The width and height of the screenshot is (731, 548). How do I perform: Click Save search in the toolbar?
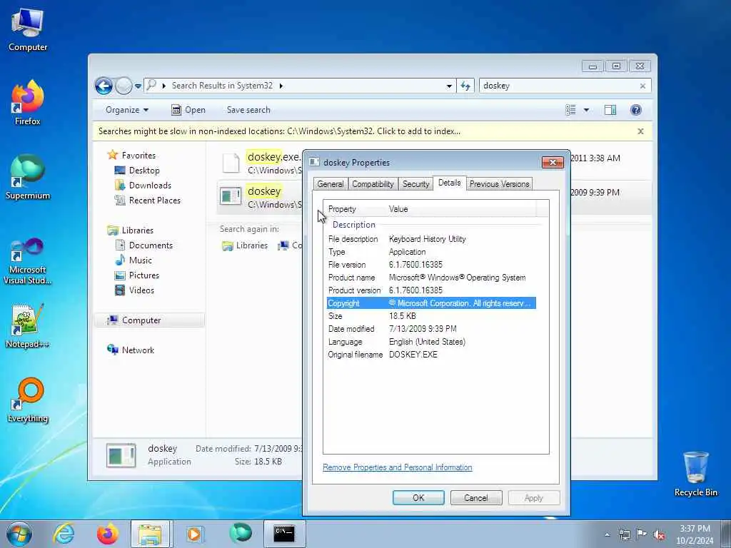(x=248, y=110)
